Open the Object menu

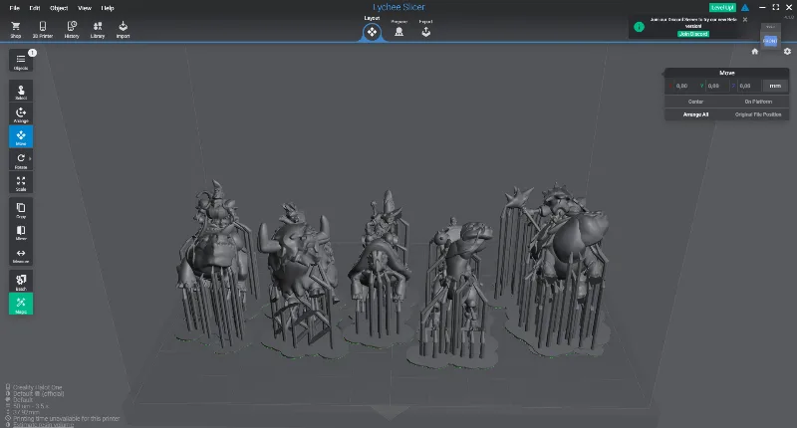(59, 8)
